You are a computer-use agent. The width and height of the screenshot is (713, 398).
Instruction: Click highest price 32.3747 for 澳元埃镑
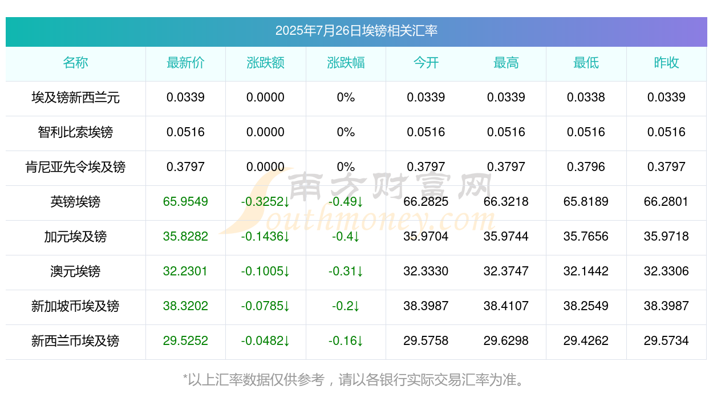coord(506,271)
